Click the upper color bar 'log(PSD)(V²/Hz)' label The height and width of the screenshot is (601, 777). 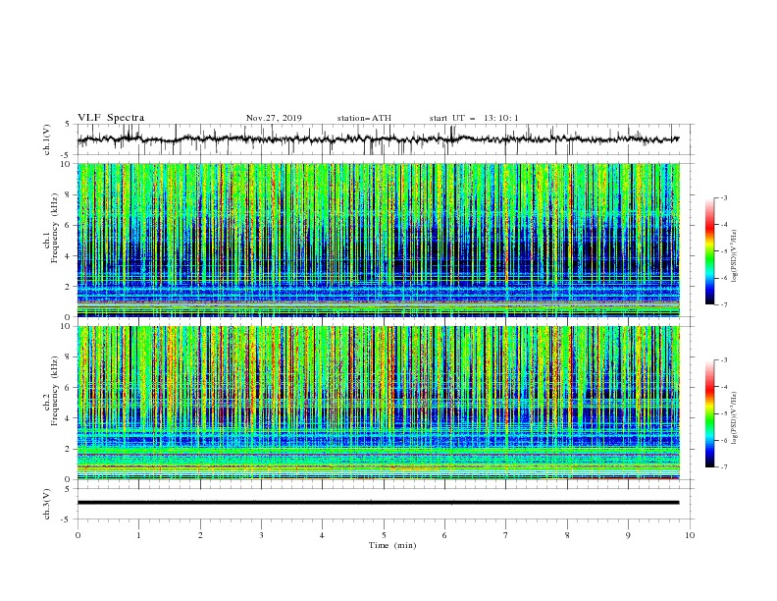click(735, 256)
